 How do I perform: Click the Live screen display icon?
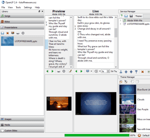coord(88,71)
